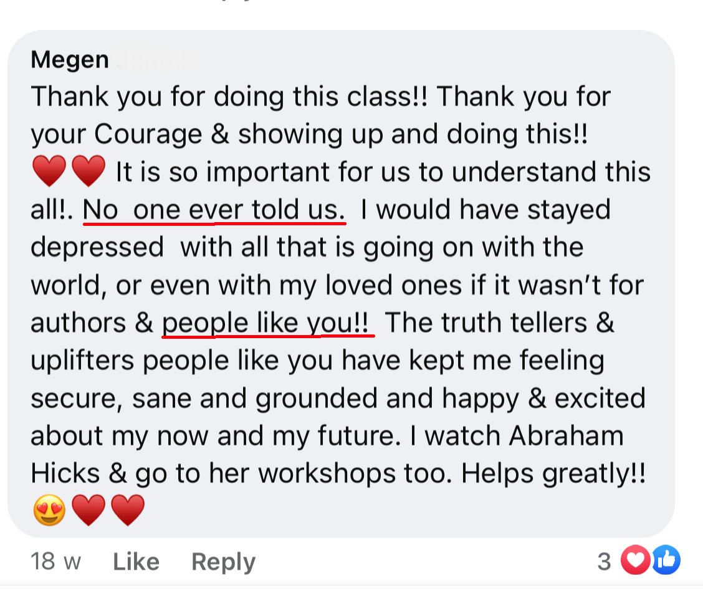This screenshot has height=589, width=703.
Task: Reply to Megen's comment
Action: (223, 562)
